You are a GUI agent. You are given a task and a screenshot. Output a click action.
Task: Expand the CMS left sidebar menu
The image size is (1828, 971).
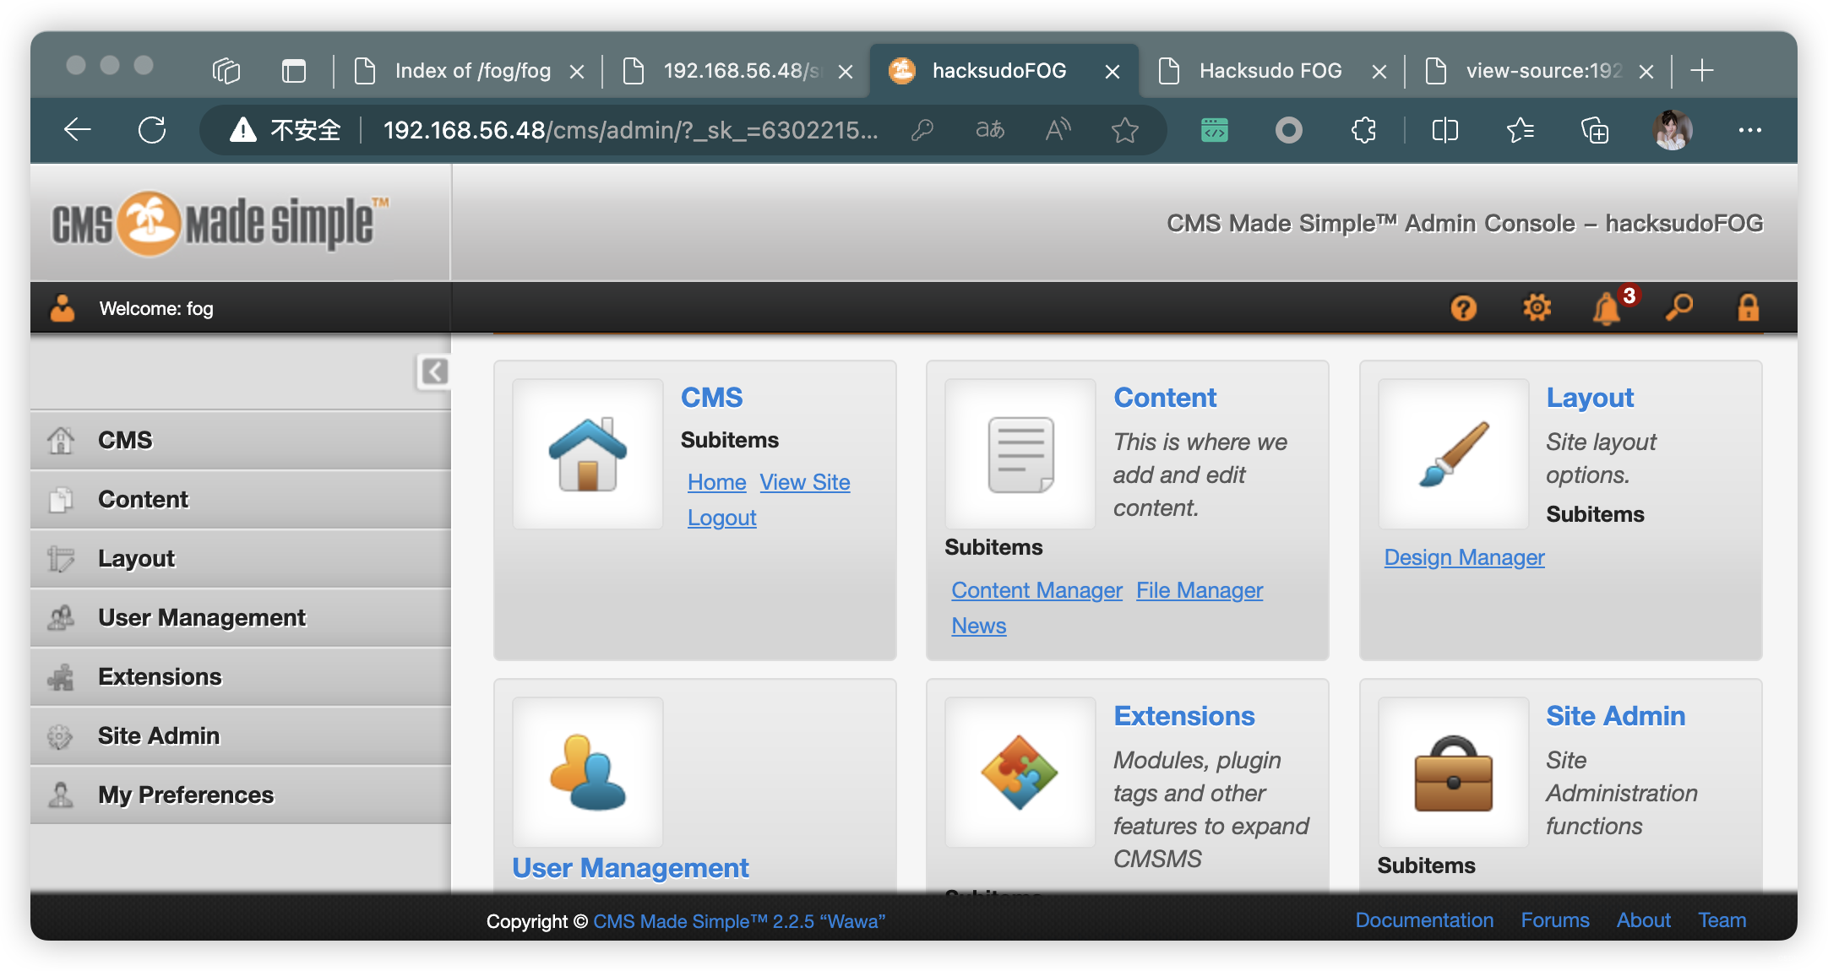[126, 438]
